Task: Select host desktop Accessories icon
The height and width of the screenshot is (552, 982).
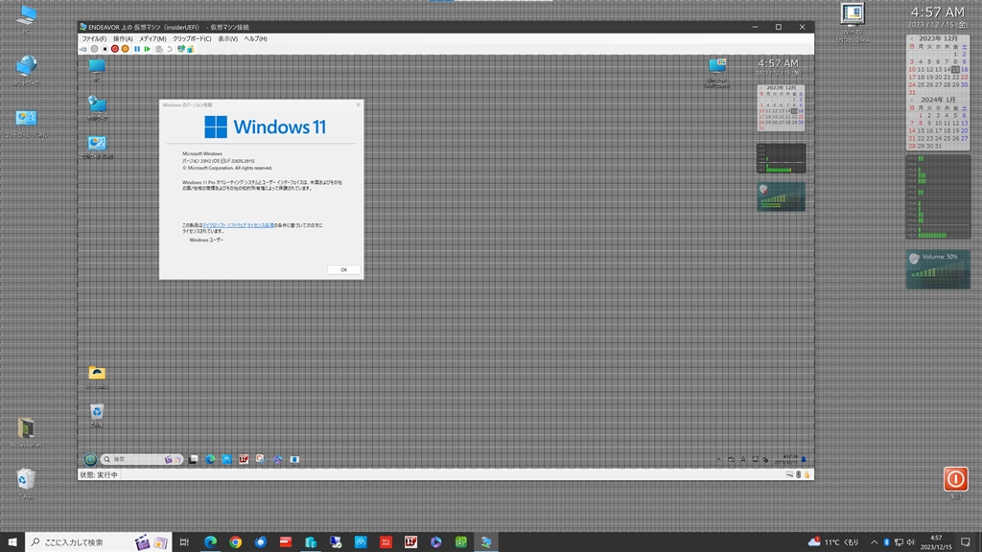Action: 26,432
